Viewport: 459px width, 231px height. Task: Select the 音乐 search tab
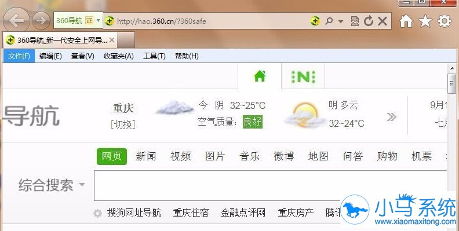(249, 156)
